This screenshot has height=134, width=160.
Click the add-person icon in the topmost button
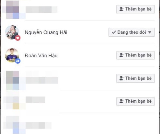pyautogui.click(x=121, y=9)
